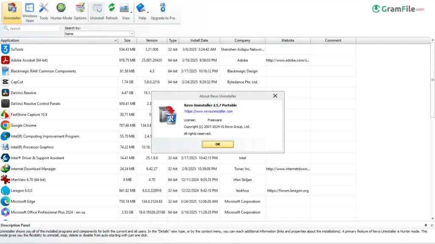This screenshot has height=244, width=435.
Task: Select DaVinci Resolve Control Panels icon
Action: coord(5,103)
